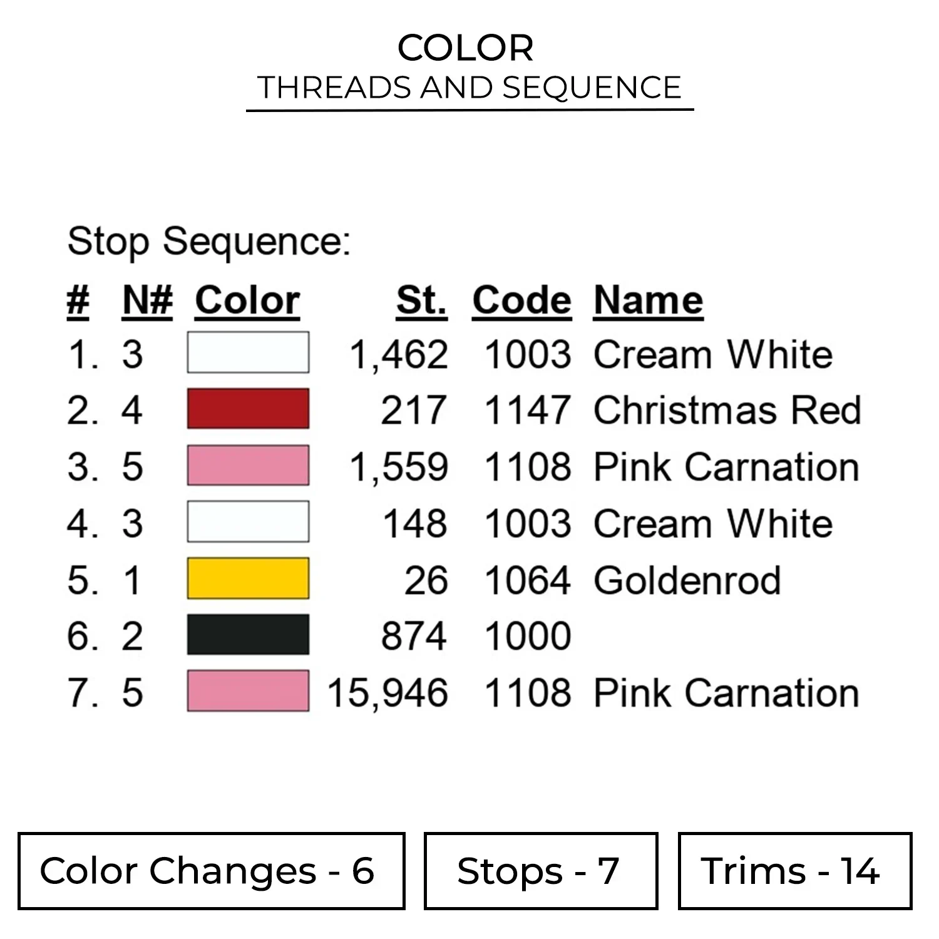
Task: Click the Goldenrod thread name
Action: pyautogui.click(x=687, y=580)
